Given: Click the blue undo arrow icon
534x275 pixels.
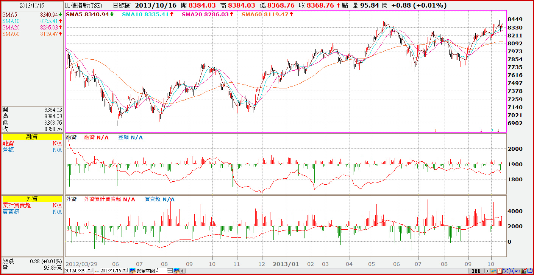Looking at the screenshot, I should pos(518,271).
